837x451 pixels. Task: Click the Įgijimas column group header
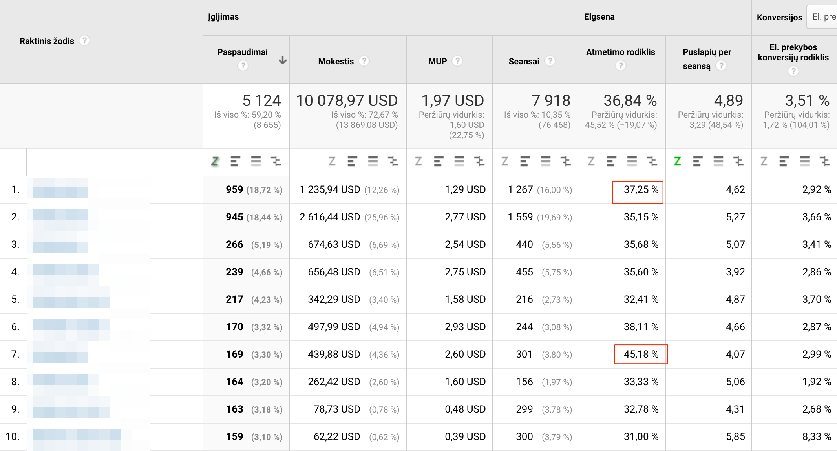[223, 17]
